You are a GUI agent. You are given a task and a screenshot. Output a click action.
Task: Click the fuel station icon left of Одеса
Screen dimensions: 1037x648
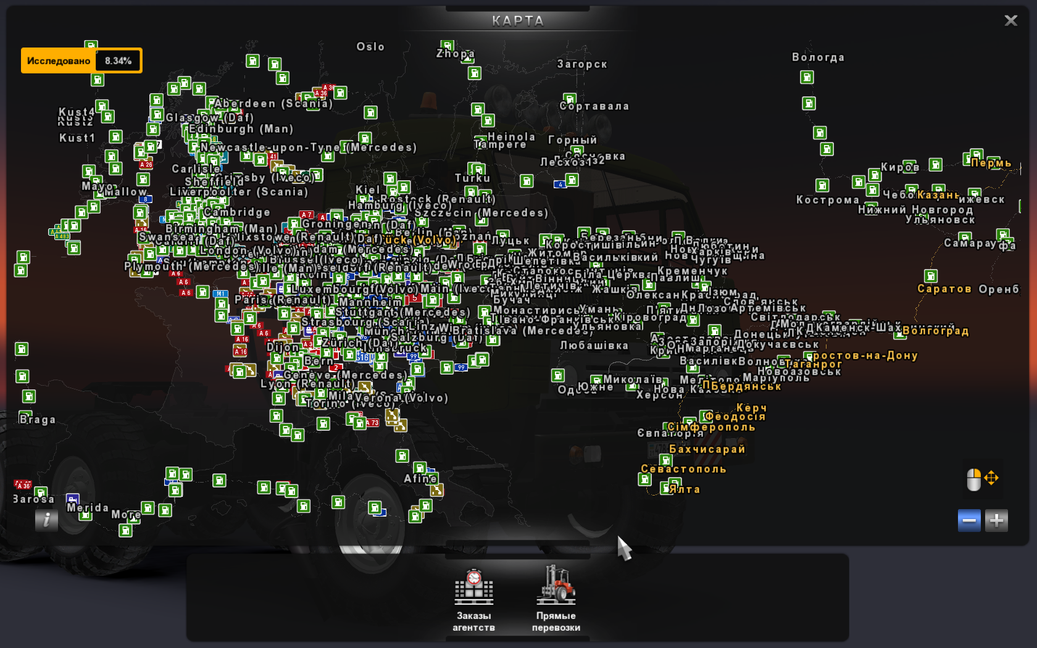558,375
